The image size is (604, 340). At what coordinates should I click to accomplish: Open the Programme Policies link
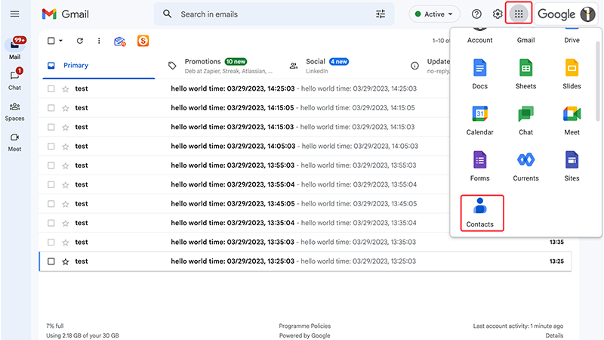click(x=305, y=326)
